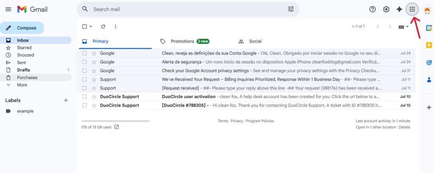Star the DuoCircle user activation email
Viewport: 434px width, 173px height.
click(x=94, y=97)
